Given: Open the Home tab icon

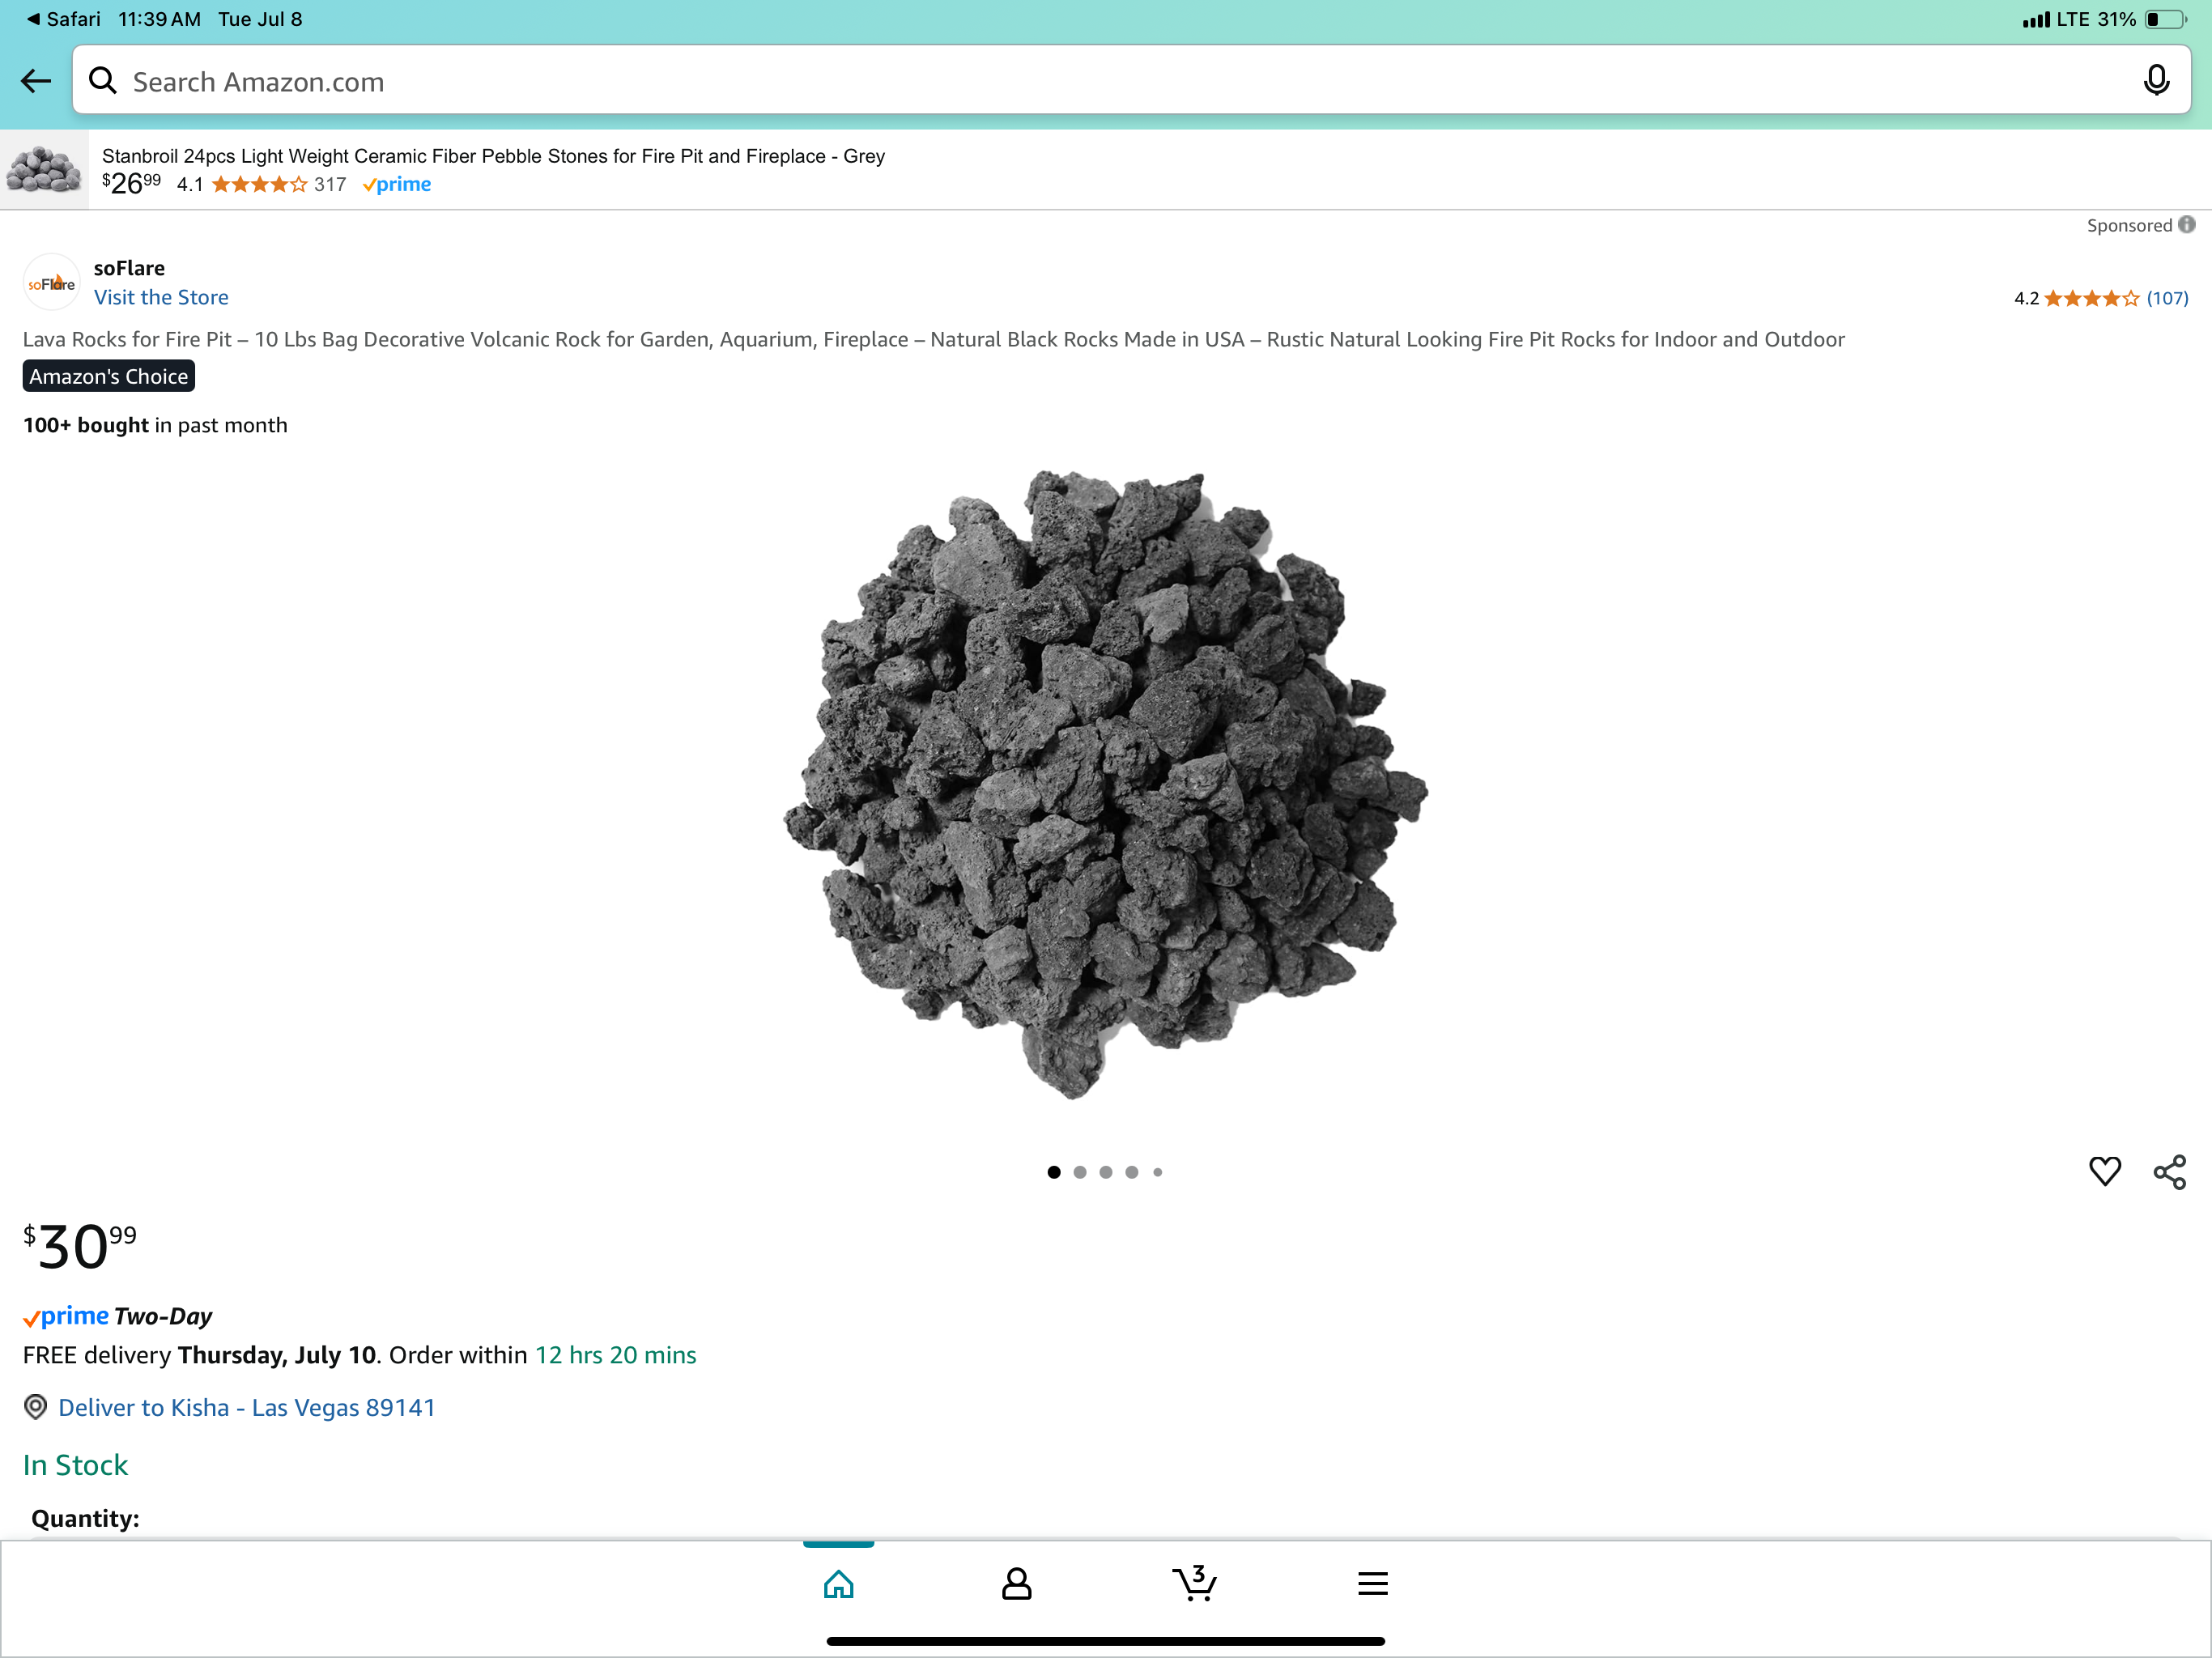Looking at the screenshot, I should point(838,1583).
